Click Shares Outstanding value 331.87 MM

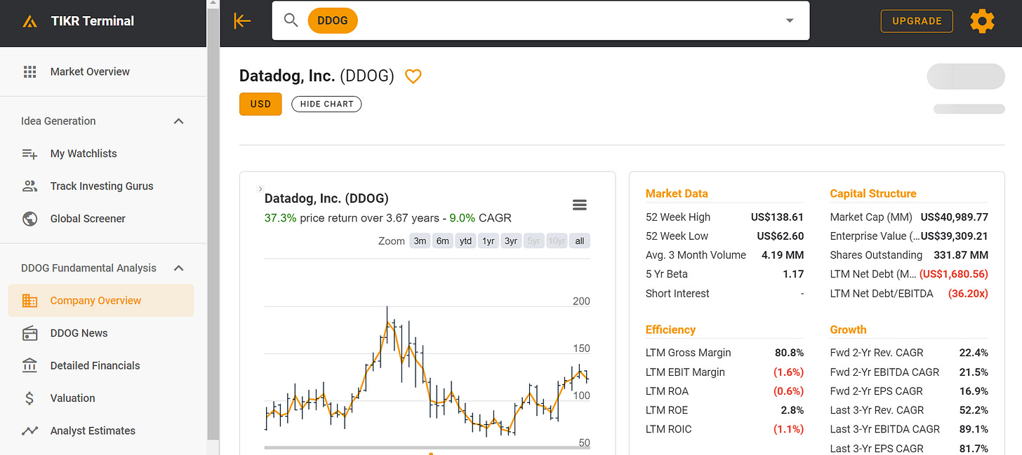(x=961, y=255)
